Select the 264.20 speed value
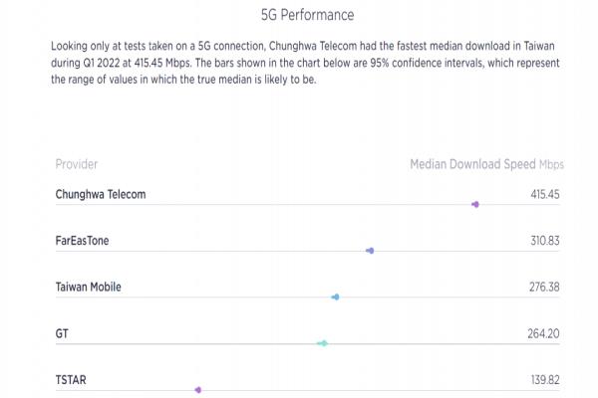This screenshot has width=598, height=398. pyautogui.click(x=543, y=333)
